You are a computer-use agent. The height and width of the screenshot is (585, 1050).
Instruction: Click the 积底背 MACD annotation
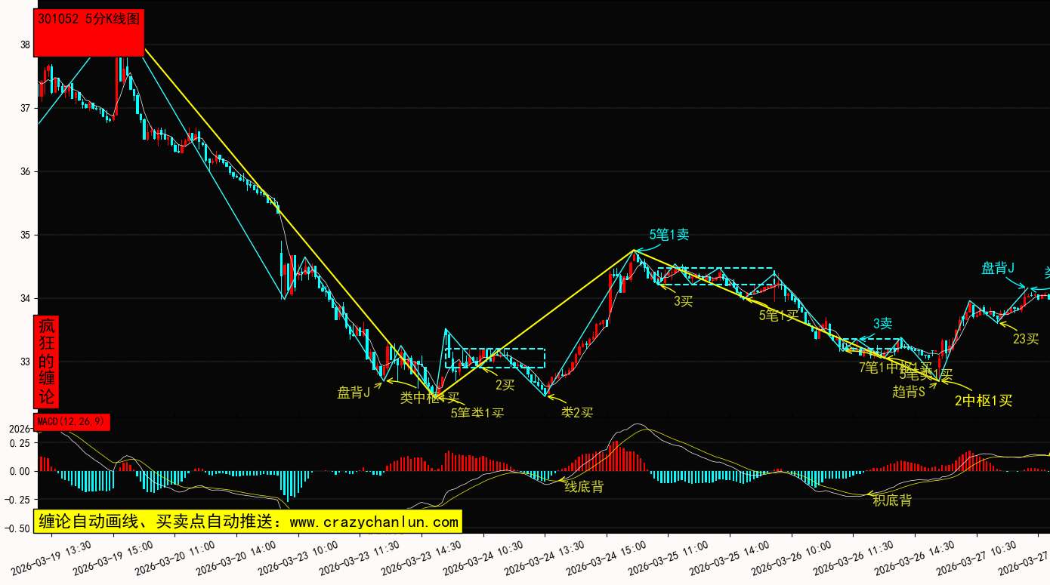892,500
